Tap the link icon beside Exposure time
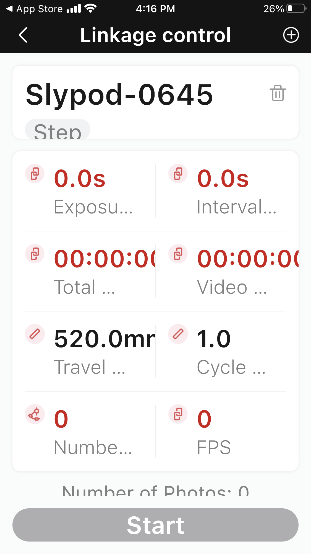 [35, 174]
